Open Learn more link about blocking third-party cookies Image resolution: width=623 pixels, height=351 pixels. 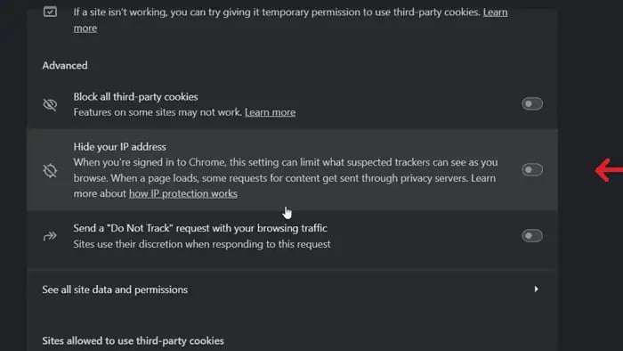tap(271, 112)
